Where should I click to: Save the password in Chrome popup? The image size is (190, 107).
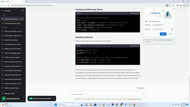point(163,34)
